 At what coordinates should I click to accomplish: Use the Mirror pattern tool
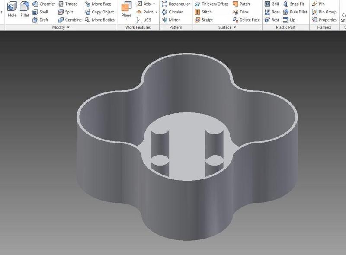[171, 20]
